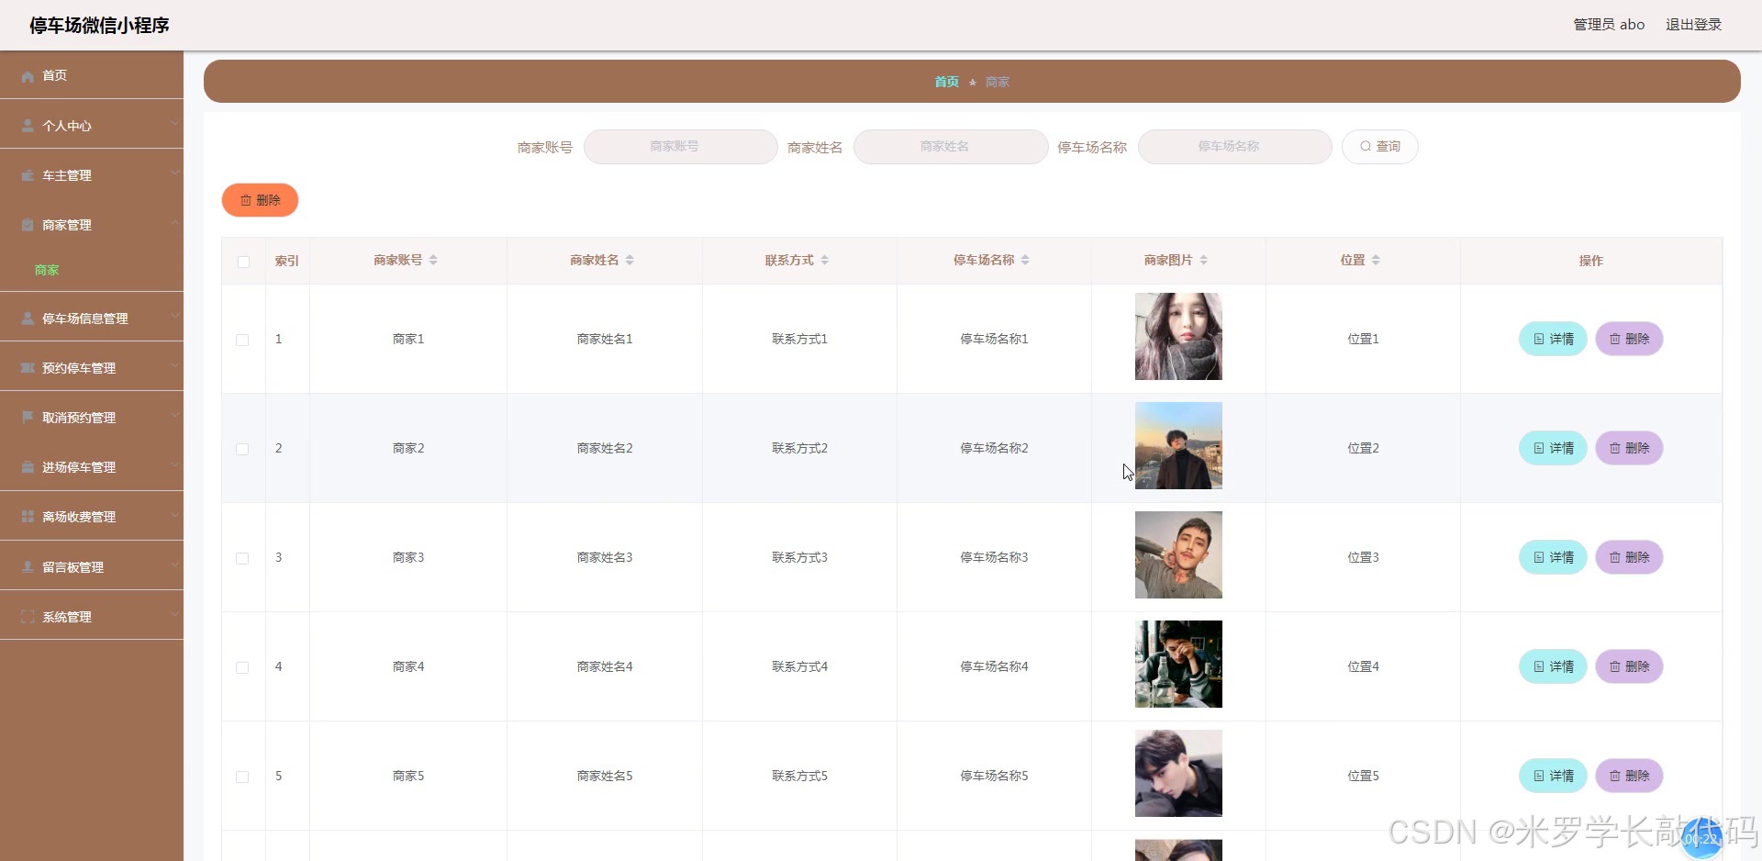Viewport: 1762px width, 861px height.
Task: Open the 进场停车管理 menu item
Action: 79,467
